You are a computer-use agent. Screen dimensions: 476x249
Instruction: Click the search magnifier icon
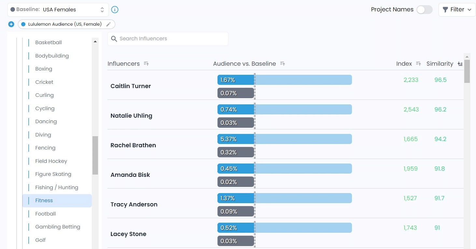[114, 39]
